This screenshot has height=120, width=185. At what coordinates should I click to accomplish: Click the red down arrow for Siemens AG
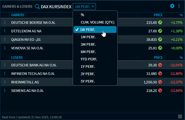coord(160,90)
